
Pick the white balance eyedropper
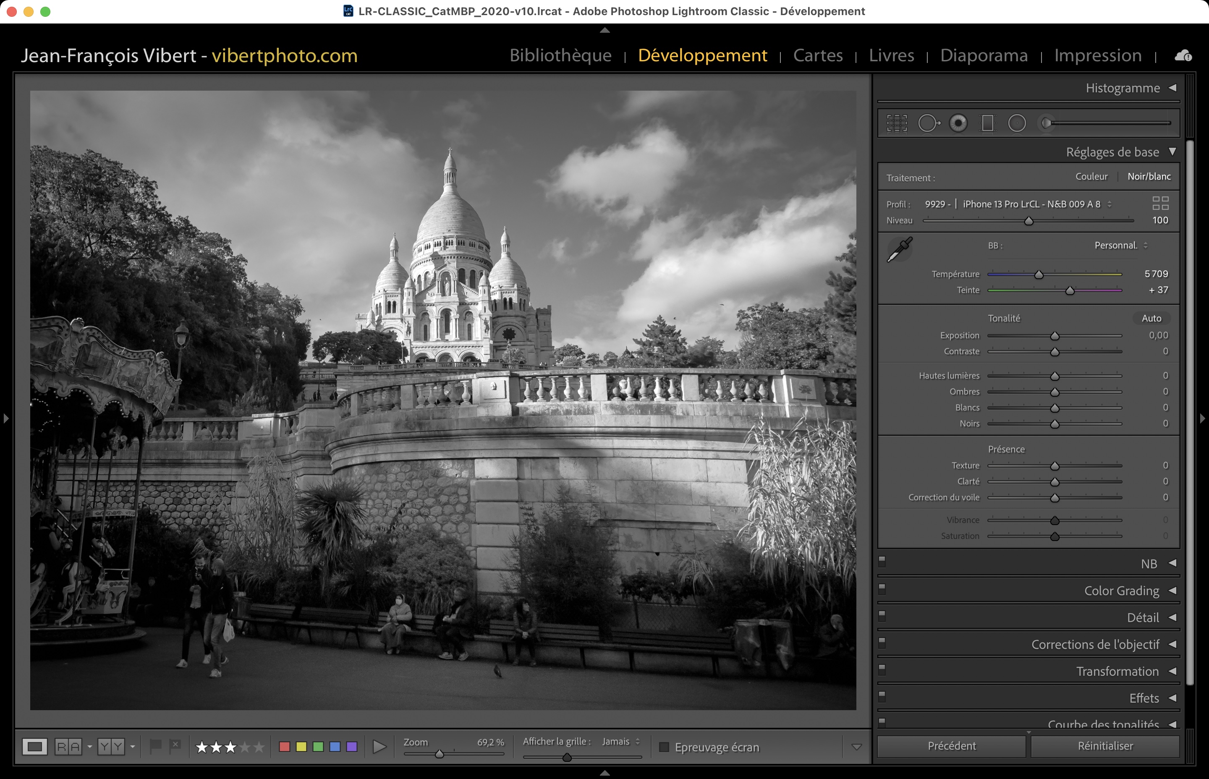tap(900, 250)
